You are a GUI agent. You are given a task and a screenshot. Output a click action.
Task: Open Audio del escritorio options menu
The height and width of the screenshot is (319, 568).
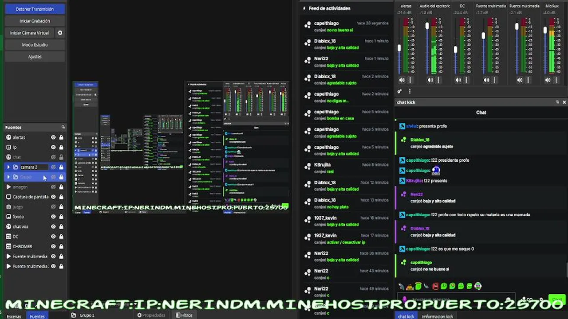438,80
